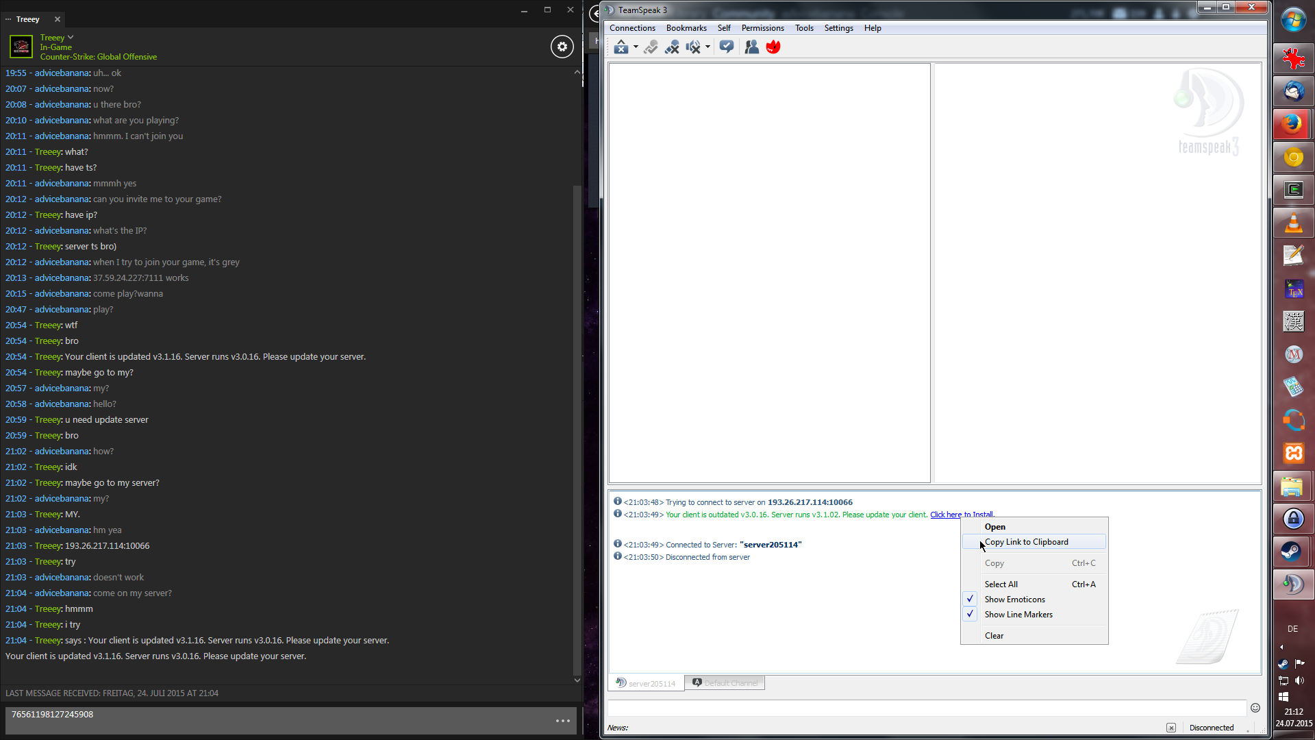Toggle mute microphone toolbar icon
The width and height of the screenshot is (1315, 740).
(672, 47)
